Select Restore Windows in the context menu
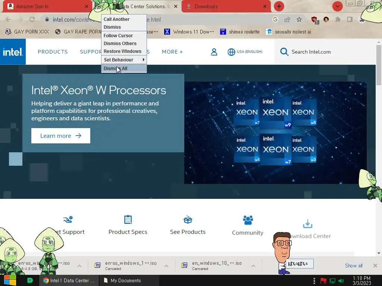 124,51
